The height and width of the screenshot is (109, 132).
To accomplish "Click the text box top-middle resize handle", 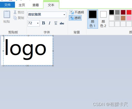I will click(28, 36).
